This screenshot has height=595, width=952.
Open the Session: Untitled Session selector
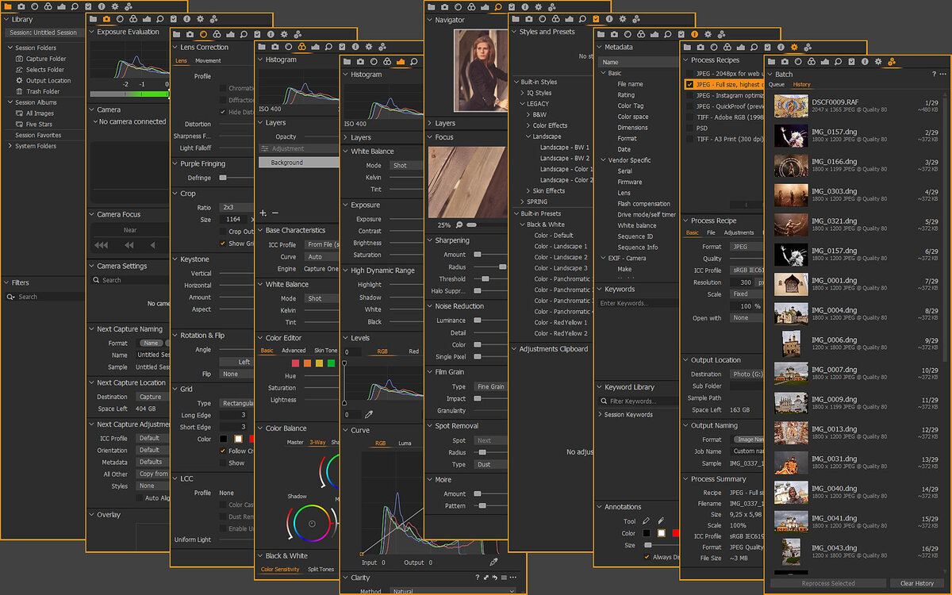(44, 33)
